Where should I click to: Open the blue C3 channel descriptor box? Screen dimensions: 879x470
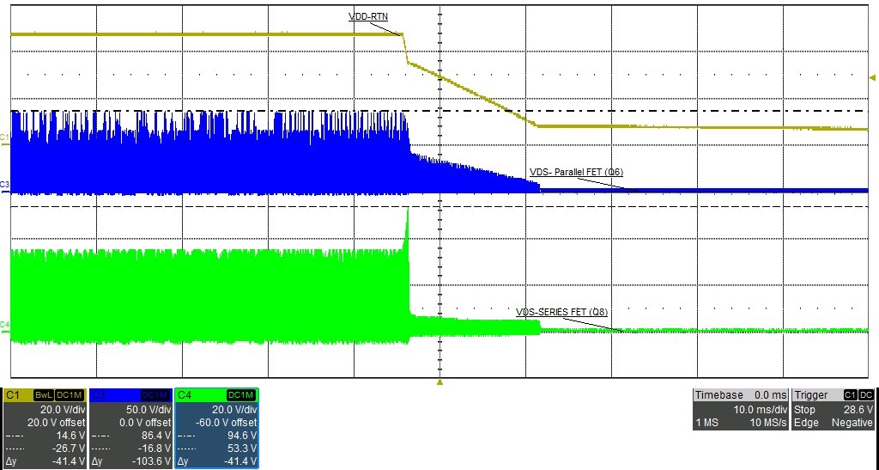130,428
